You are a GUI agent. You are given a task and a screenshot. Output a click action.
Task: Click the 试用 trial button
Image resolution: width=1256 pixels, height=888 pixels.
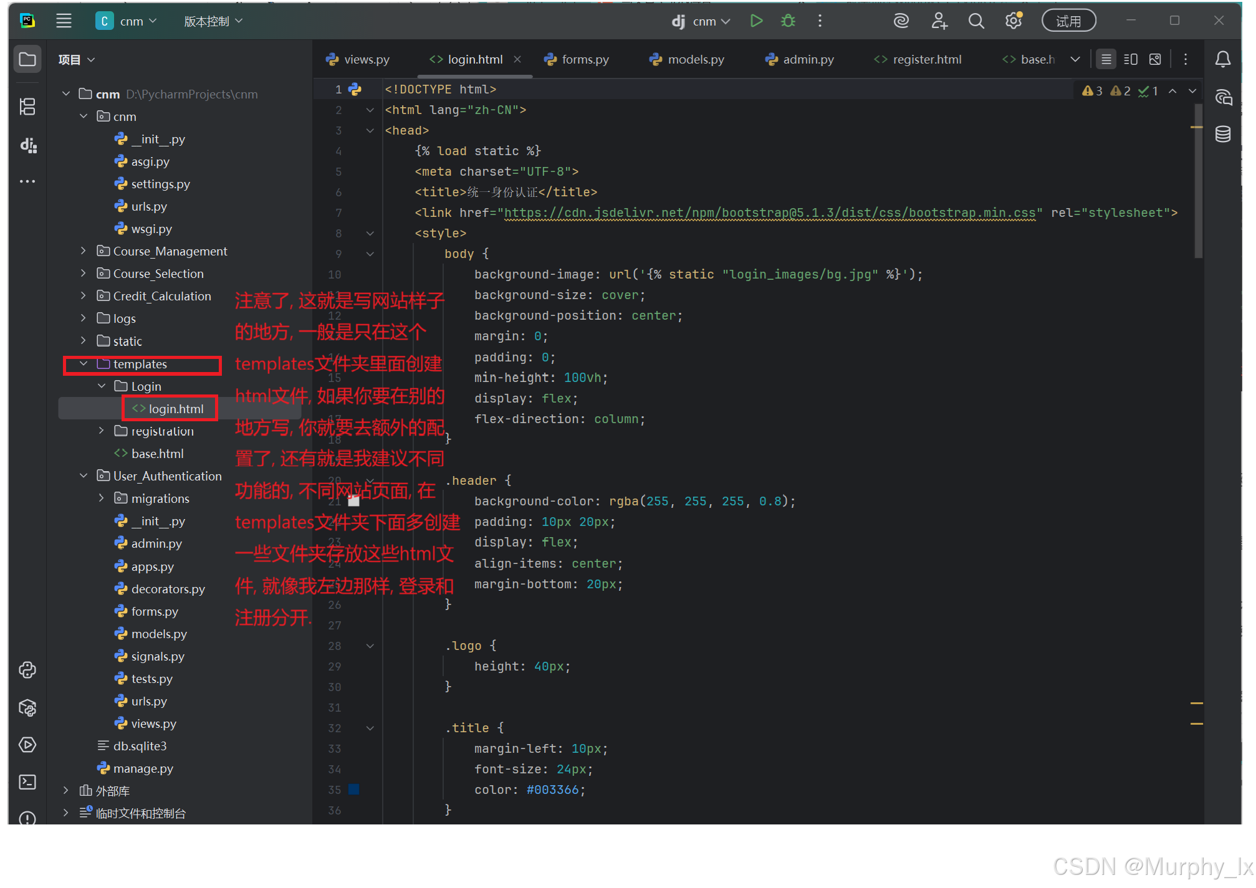point(1068,21)
